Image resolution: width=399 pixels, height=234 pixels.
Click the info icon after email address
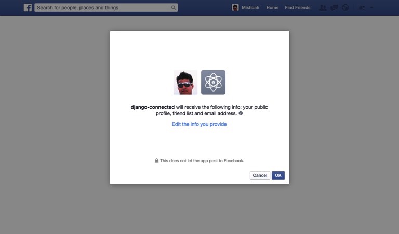tap(241, 113)
